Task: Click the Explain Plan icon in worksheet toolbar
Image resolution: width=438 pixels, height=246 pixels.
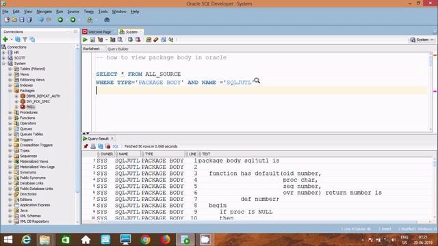Action: [x=100, y=40]
